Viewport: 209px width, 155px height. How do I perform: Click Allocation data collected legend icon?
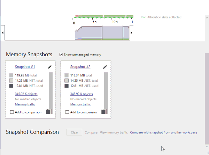[143, 17]
